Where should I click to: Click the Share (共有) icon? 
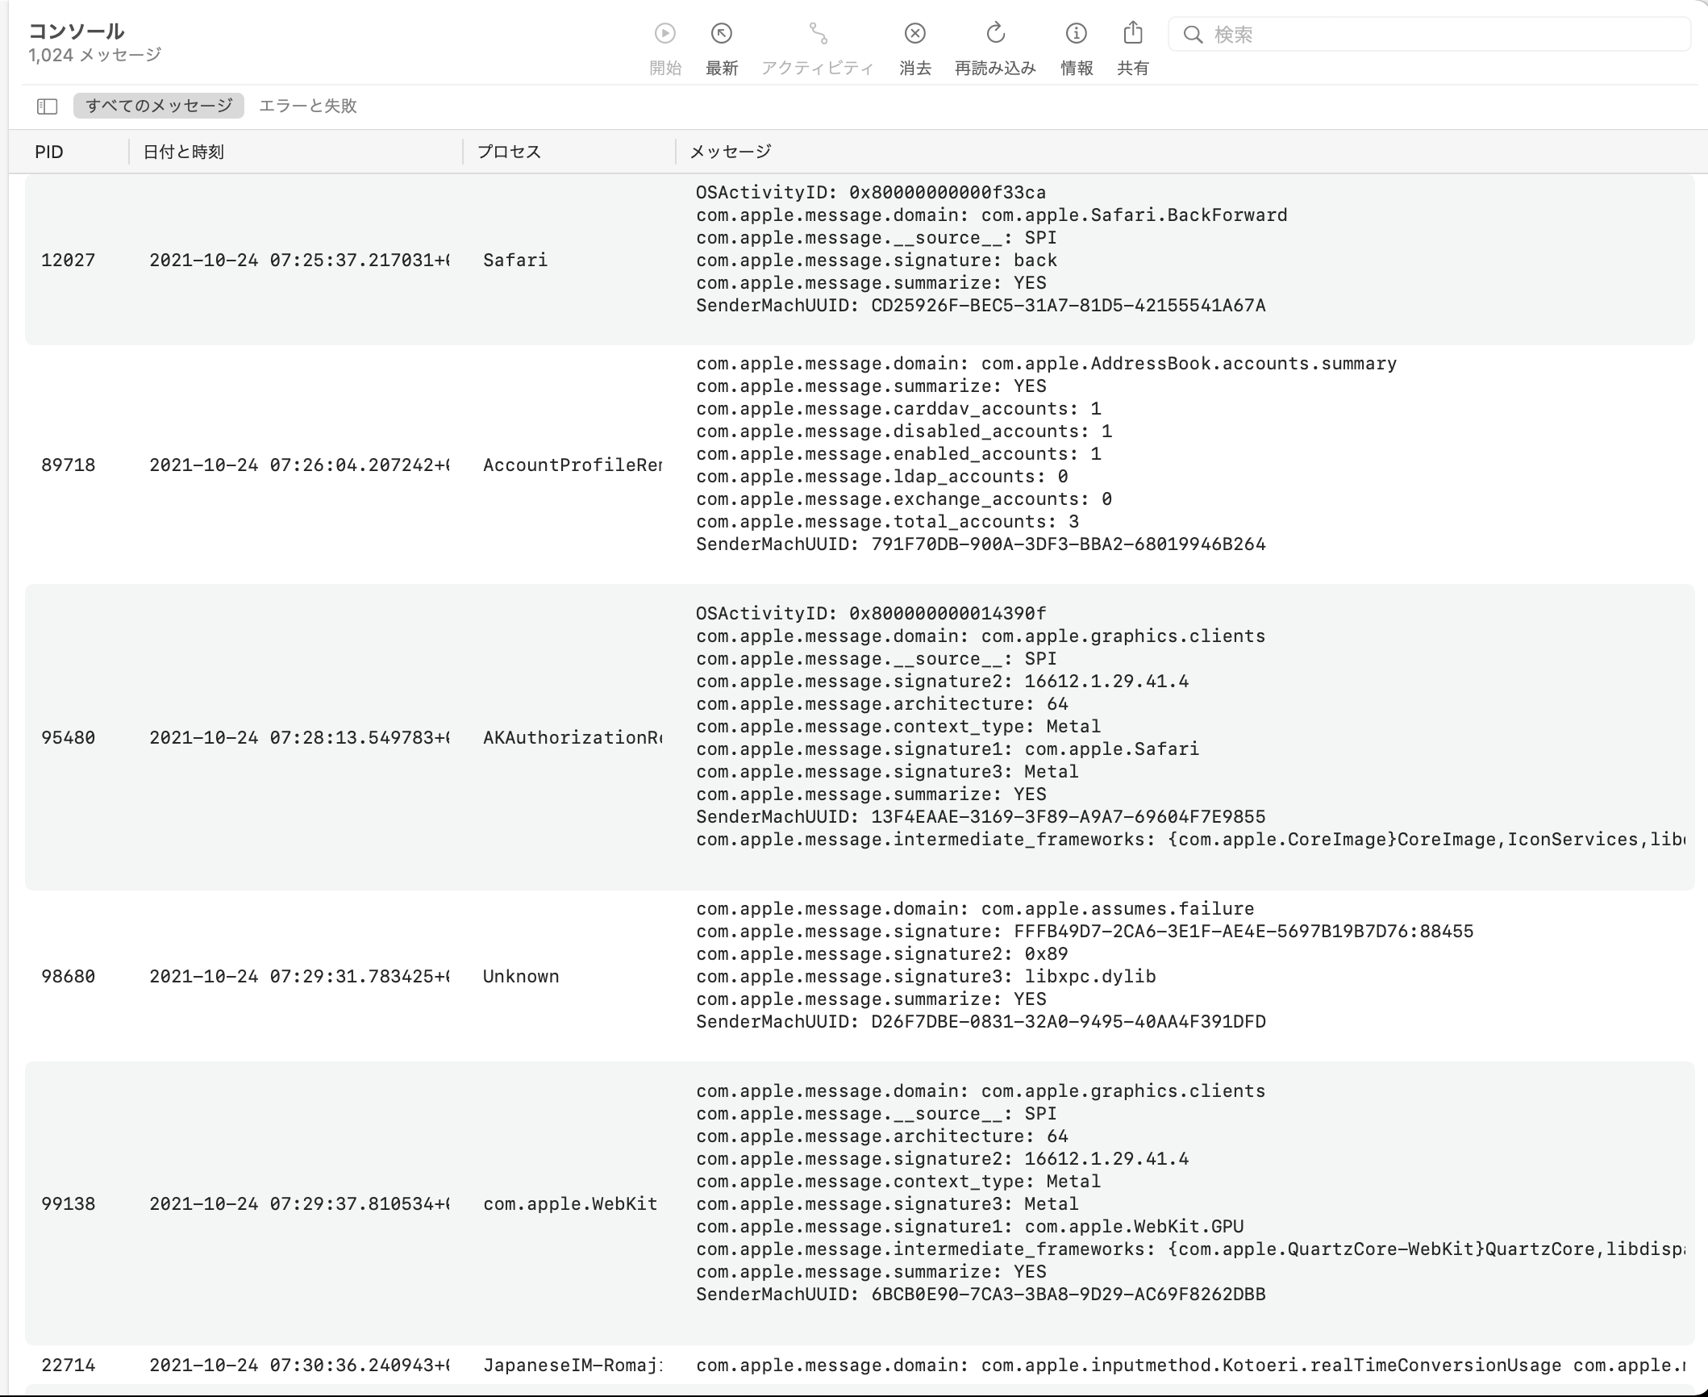[1133, 33]
